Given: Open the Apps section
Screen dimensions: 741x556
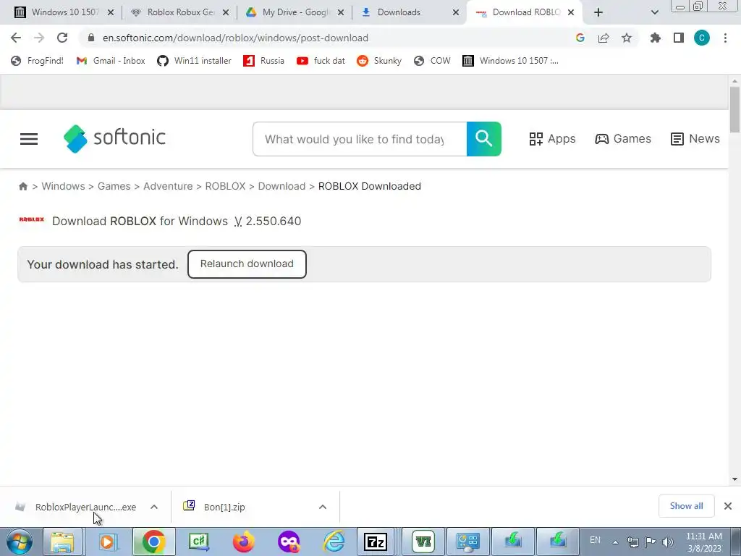Looking at the screenshot, I should pyautogui.click(x=552, y=139).
